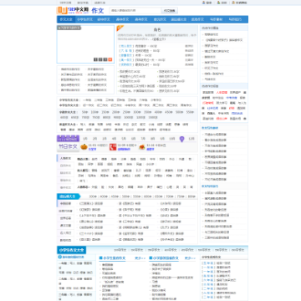The image size is (301, 301).
Task: Open the featured article titled 角色
Action: click(157, 29)
